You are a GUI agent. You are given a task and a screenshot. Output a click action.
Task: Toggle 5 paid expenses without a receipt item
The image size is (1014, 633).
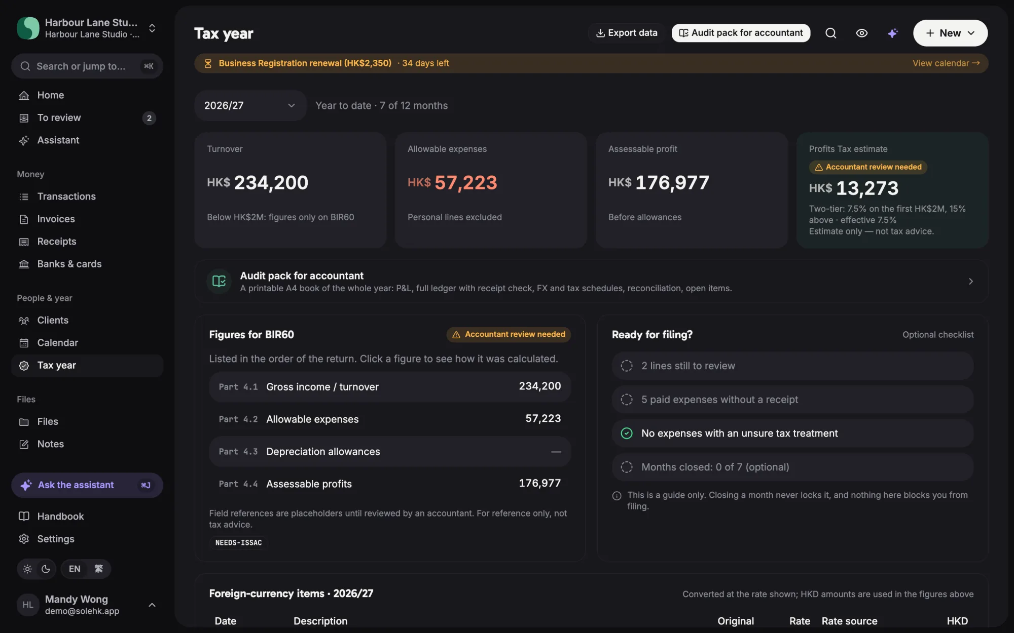click(792, 400)
